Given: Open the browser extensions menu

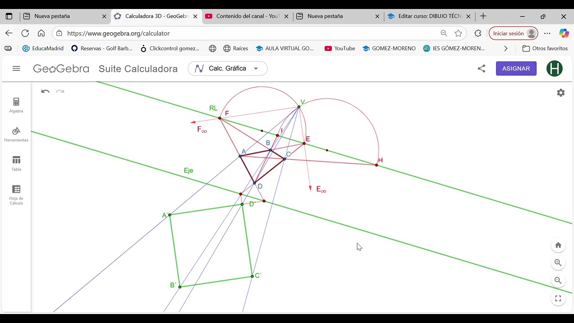Looking at the screenshot, I should (478, 33).
